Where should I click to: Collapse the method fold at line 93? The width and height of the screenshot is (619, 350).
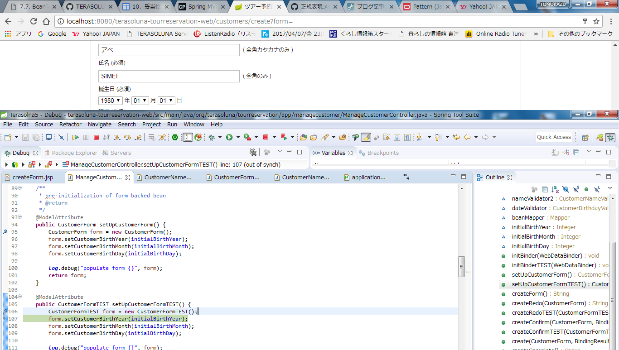19,217
